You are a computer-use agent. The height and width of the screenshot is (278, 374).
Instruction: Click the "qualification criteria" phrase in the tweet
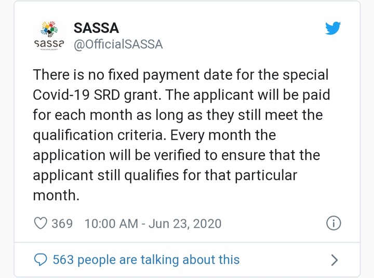click(101, 135)
